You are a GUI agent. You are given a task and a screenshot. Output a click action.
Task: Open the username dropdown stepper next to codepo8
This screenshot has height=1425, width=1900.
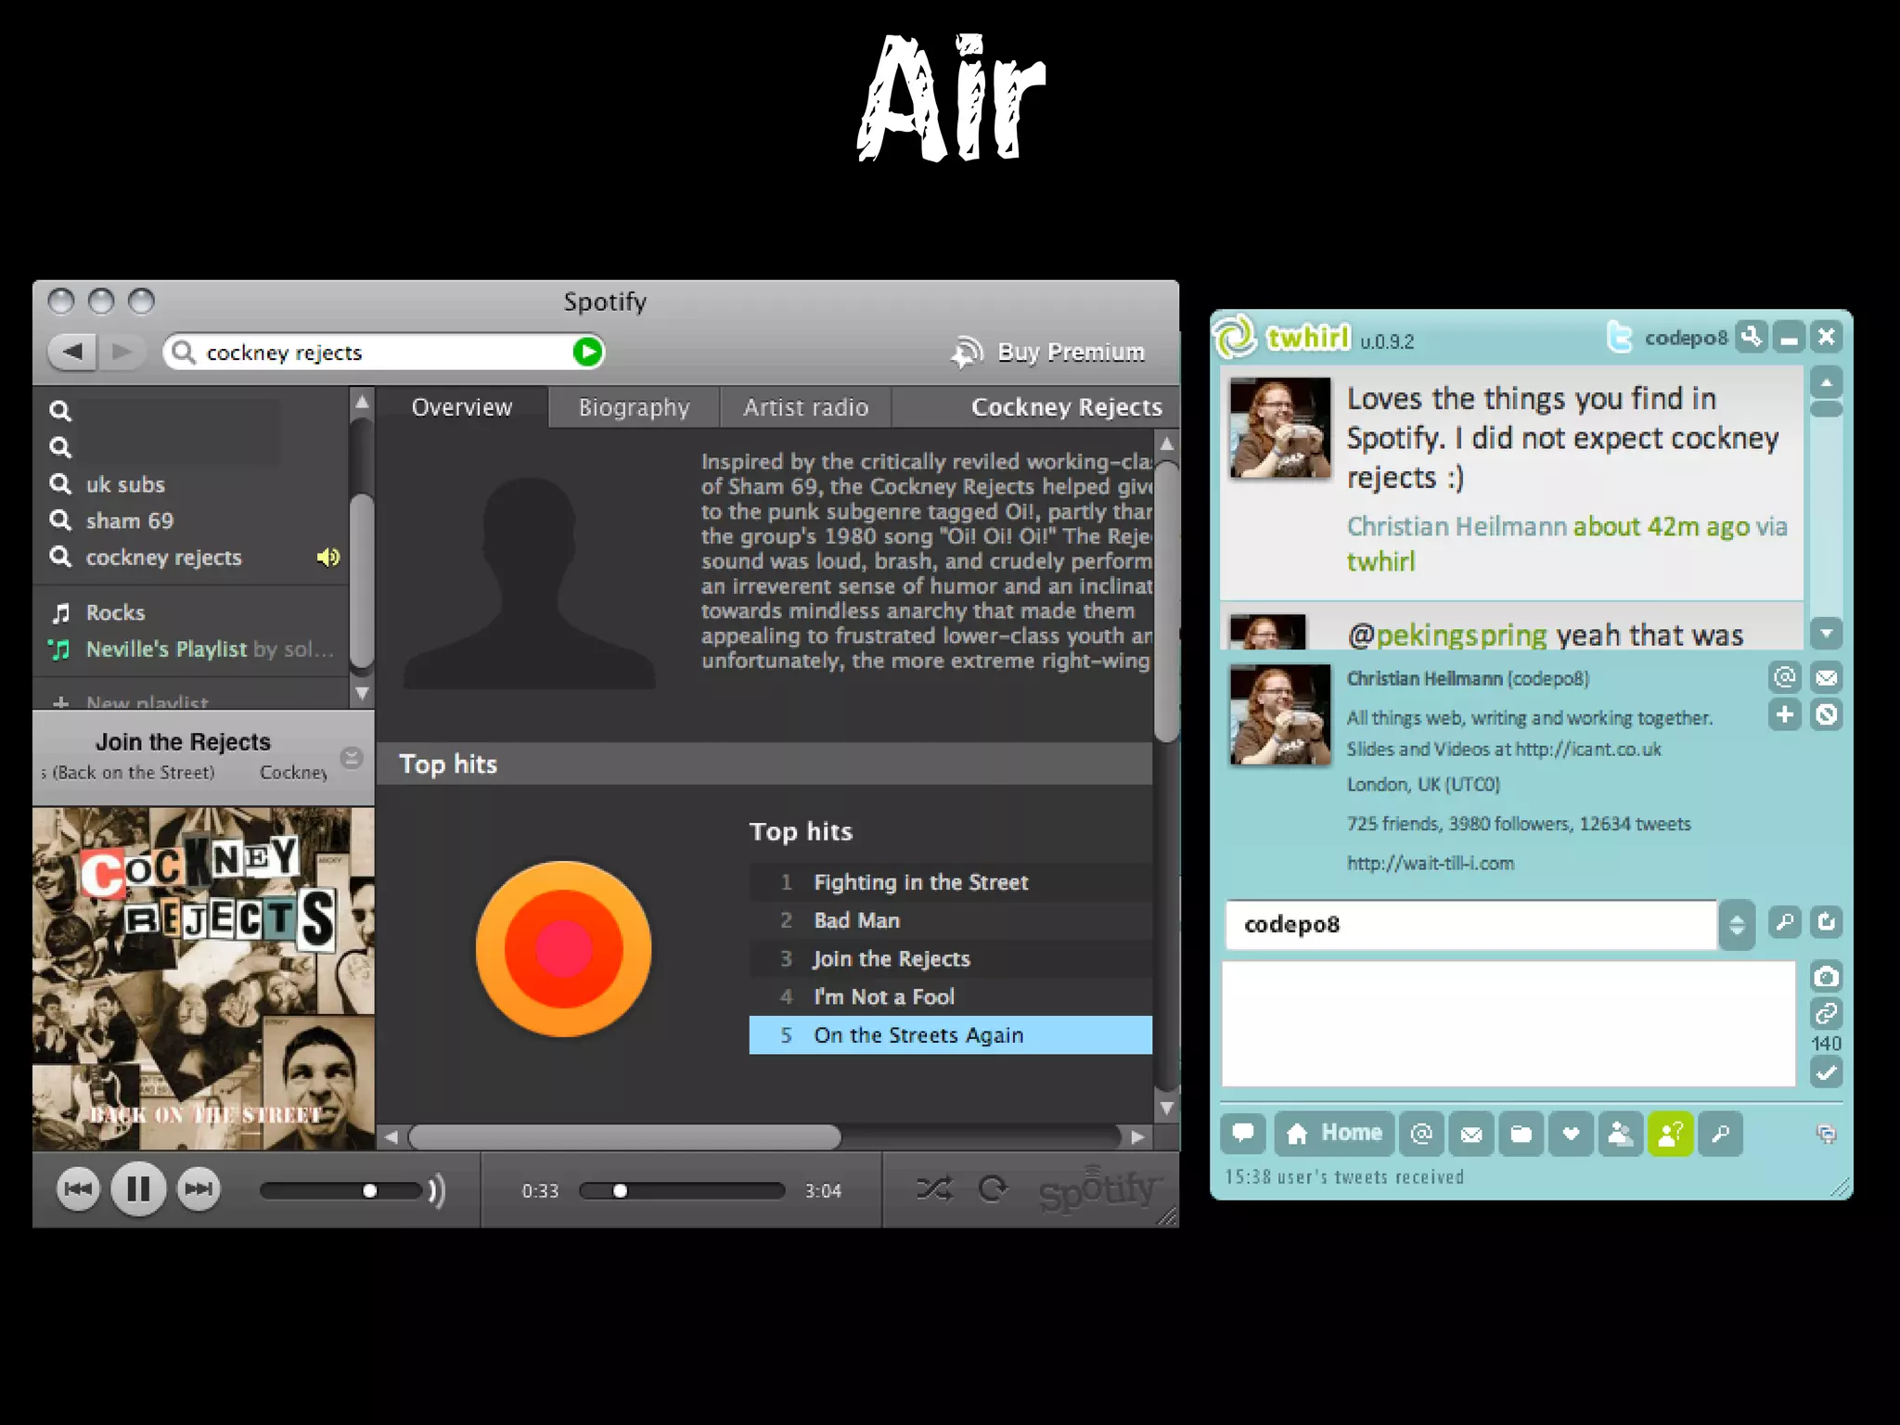click(1737, 925)
